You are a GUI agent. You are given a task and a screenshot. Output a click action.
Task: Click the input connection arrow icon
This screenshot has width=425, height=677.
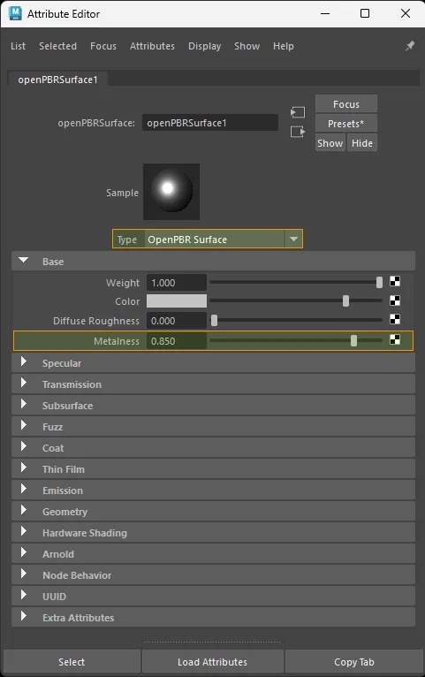click(297, 113)
